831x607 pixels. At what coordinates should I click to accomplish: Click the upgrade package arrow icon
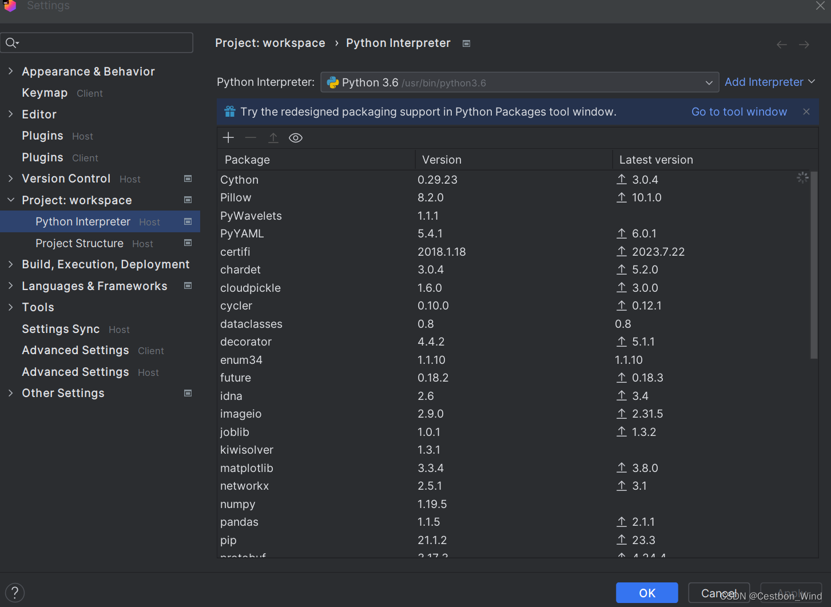pyautogui.click(x=273, y=138)
